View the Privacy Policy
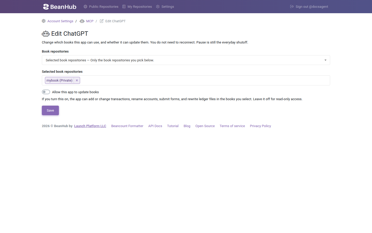Viewport: 372px width, 233px height. pos(260,126)
